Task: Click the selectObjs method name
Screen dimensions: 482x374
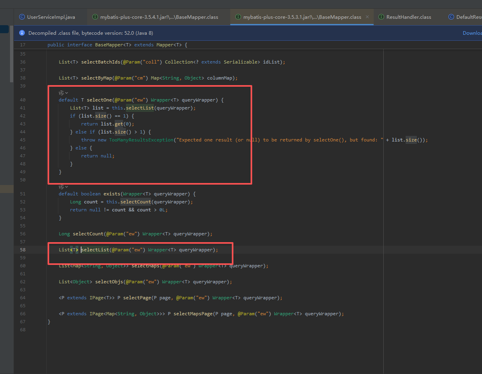Action: [109, 282]
